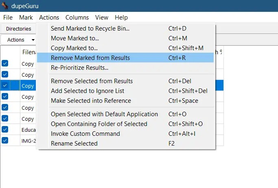Viewport: 278px width, 188px height.
Task: Uncheck the fourth Copy row checkbox
Action: coord(5,96)
